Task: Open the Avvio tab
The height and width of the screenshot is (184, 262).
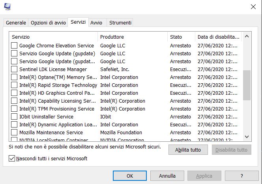Action: pos(96,23)
